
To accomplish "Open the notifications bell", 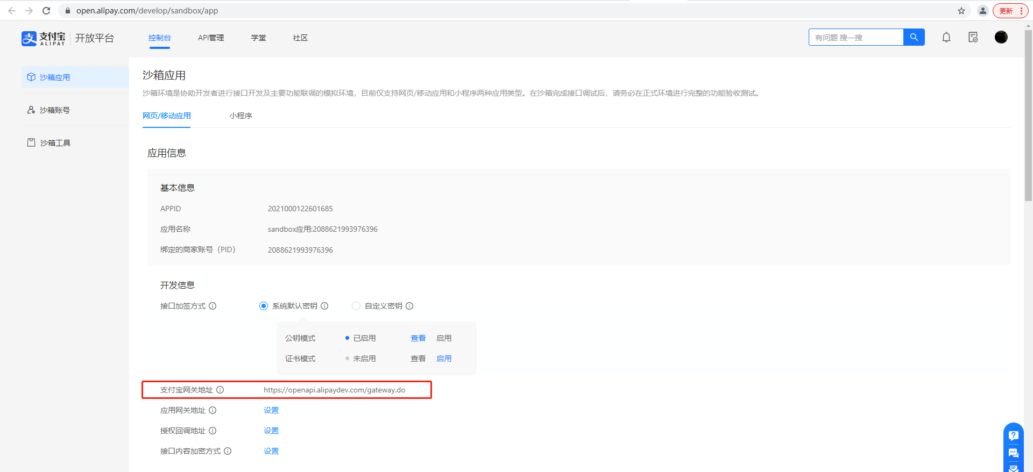I will (x=946, y=37).
